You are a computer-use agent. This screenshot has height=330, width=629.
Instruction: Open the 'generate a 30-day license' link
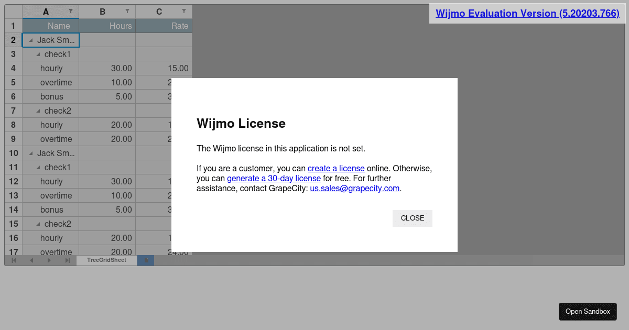(x=274, y=179)
